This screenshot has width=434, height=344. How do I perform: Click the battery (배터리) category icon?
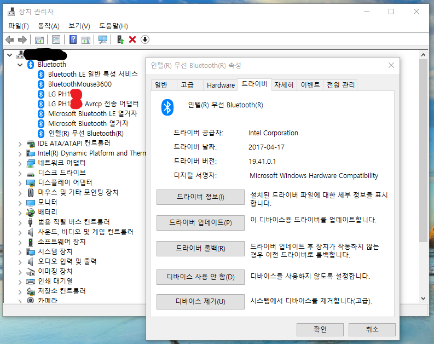tap(31, 213)
